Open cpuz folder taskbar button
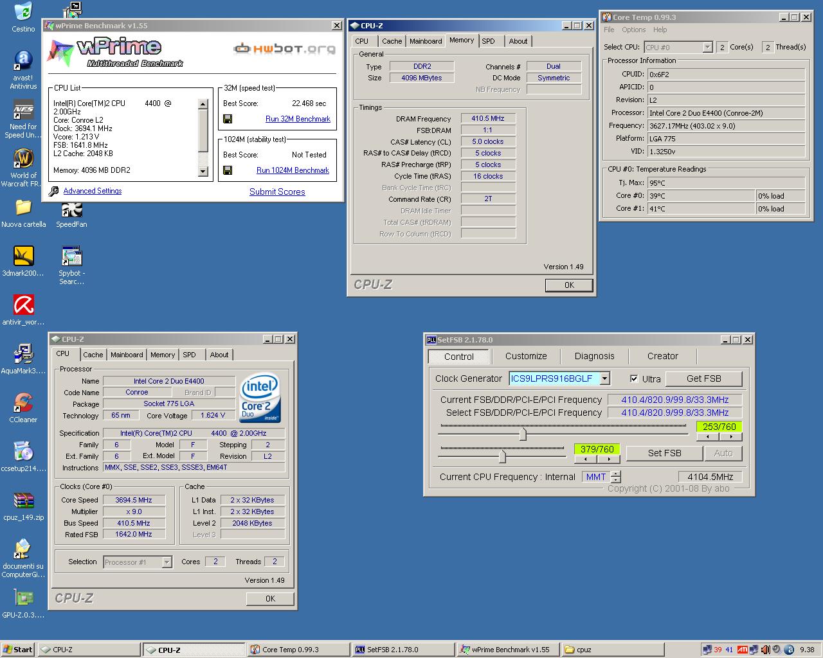 click(612, 650)
